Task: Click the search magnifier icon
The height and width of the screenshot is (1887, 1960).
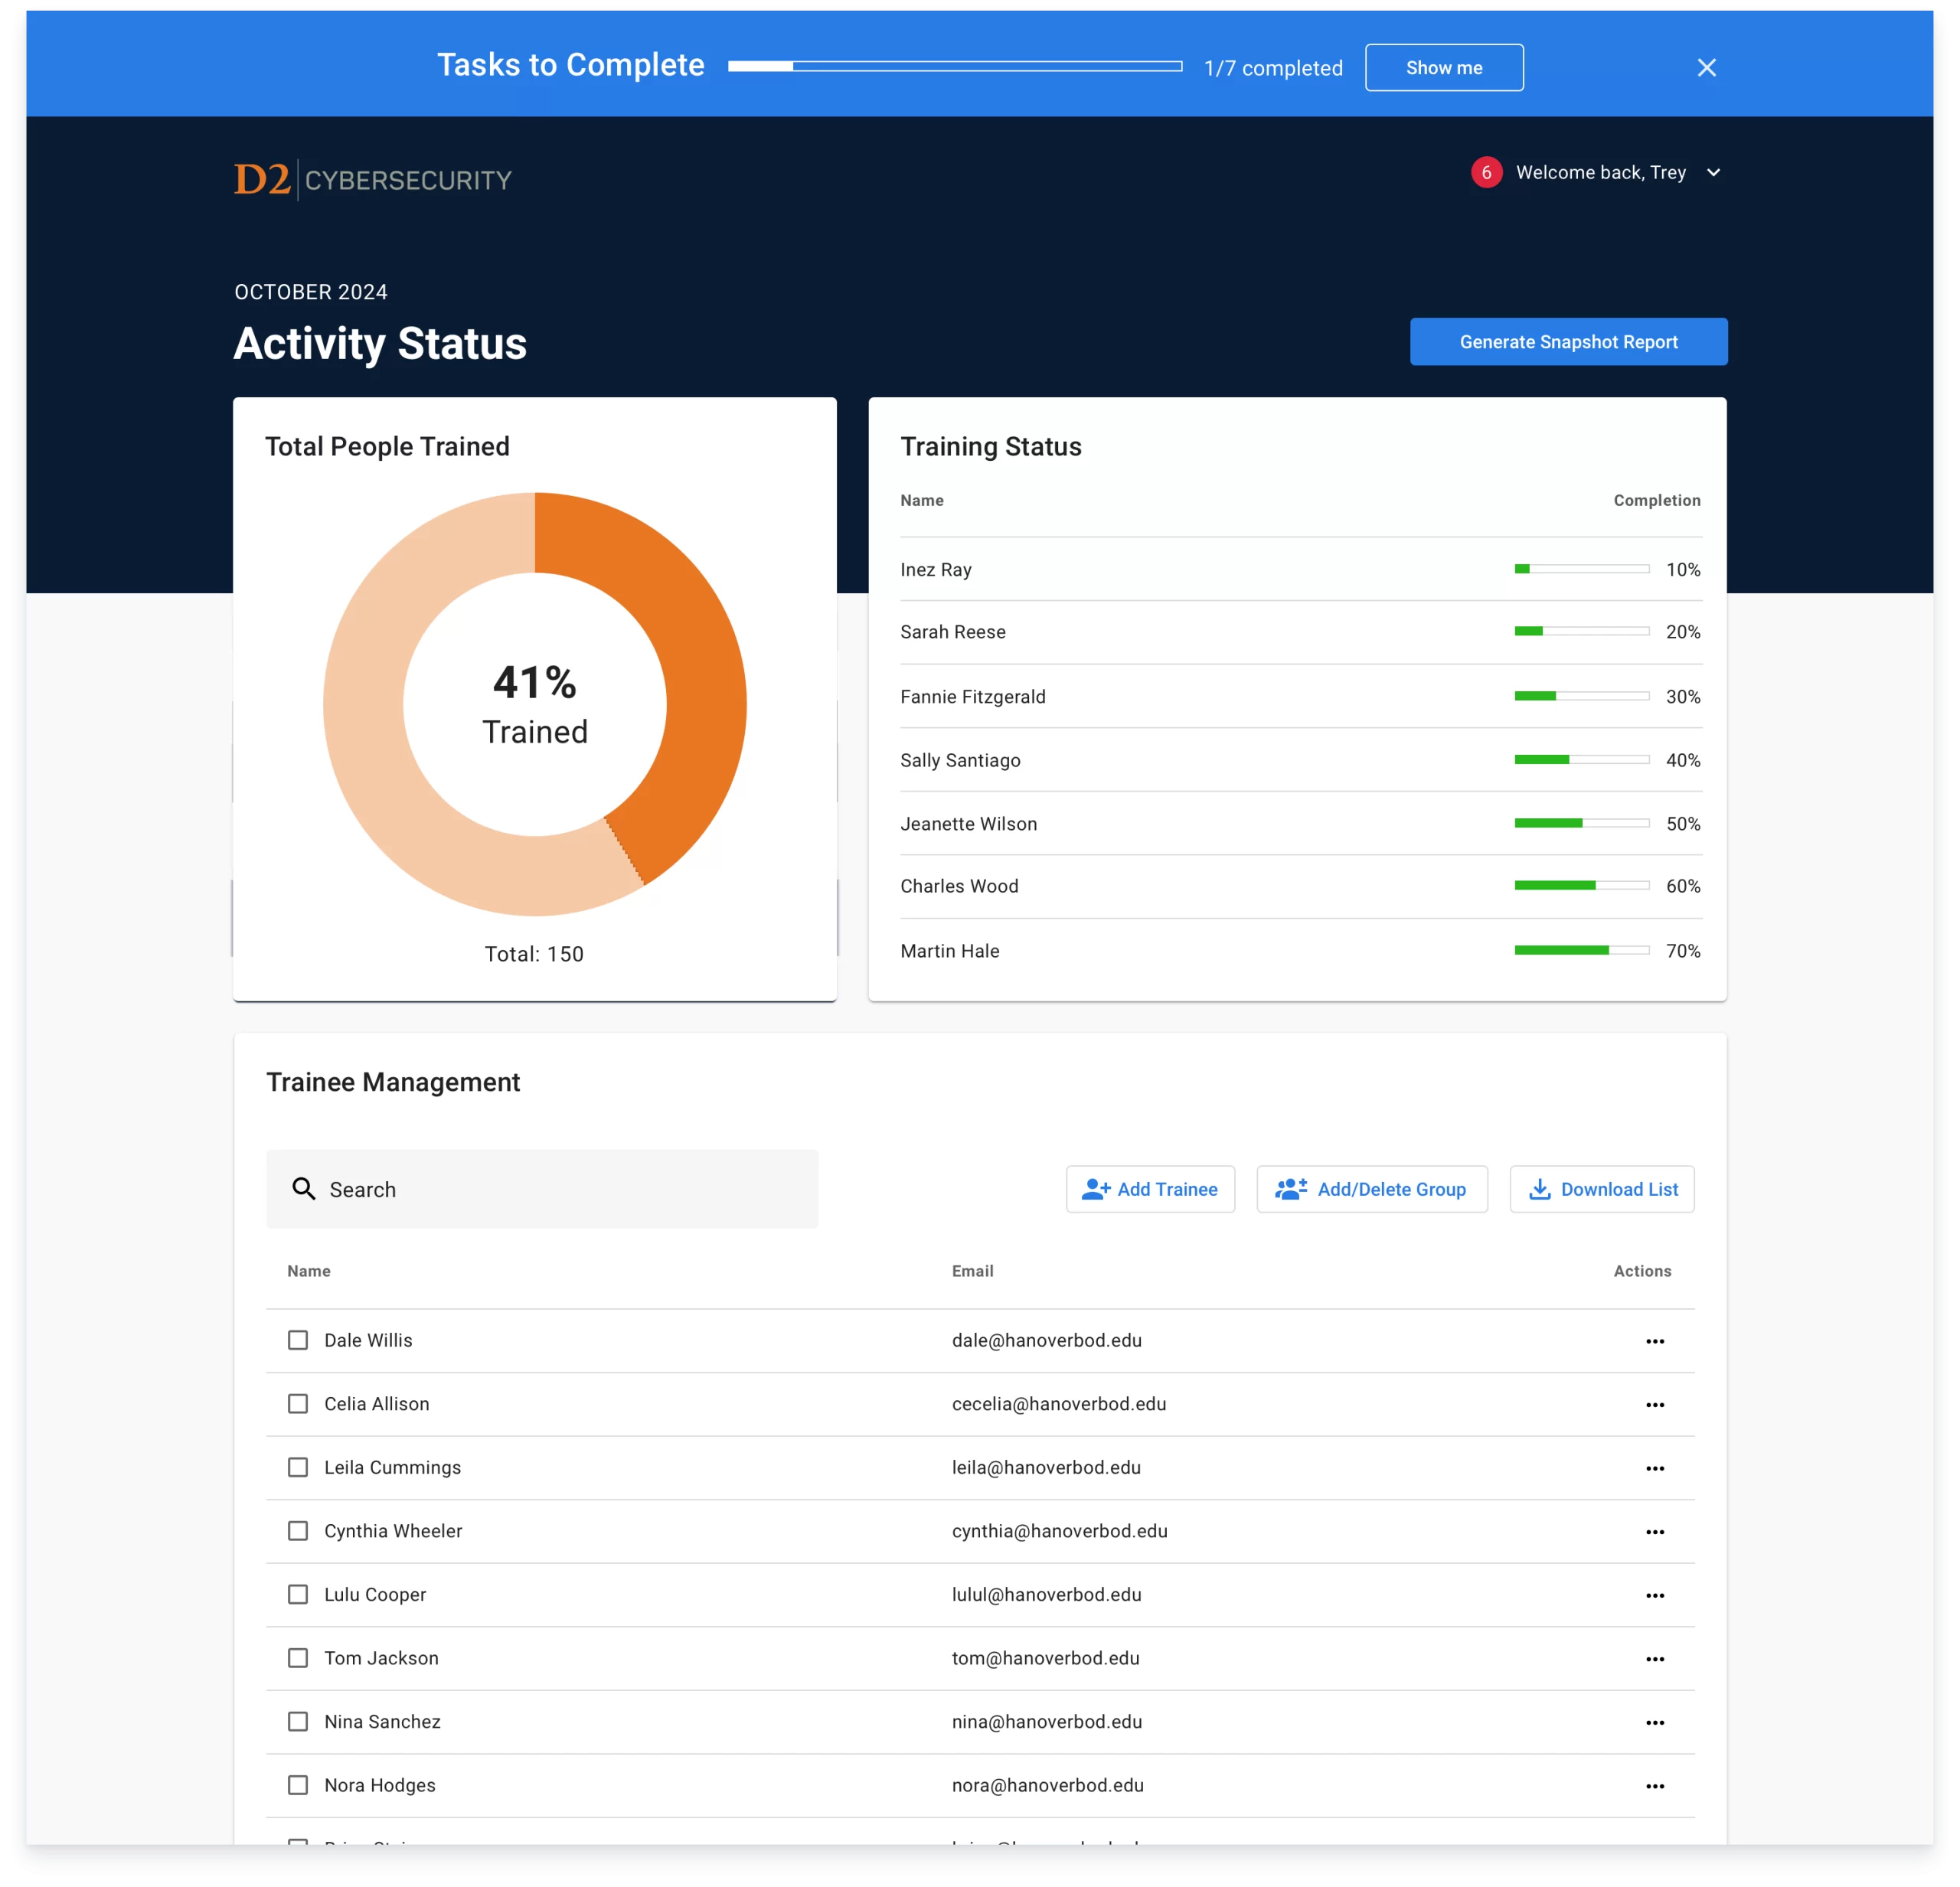Action: [x=303, y=1188]
